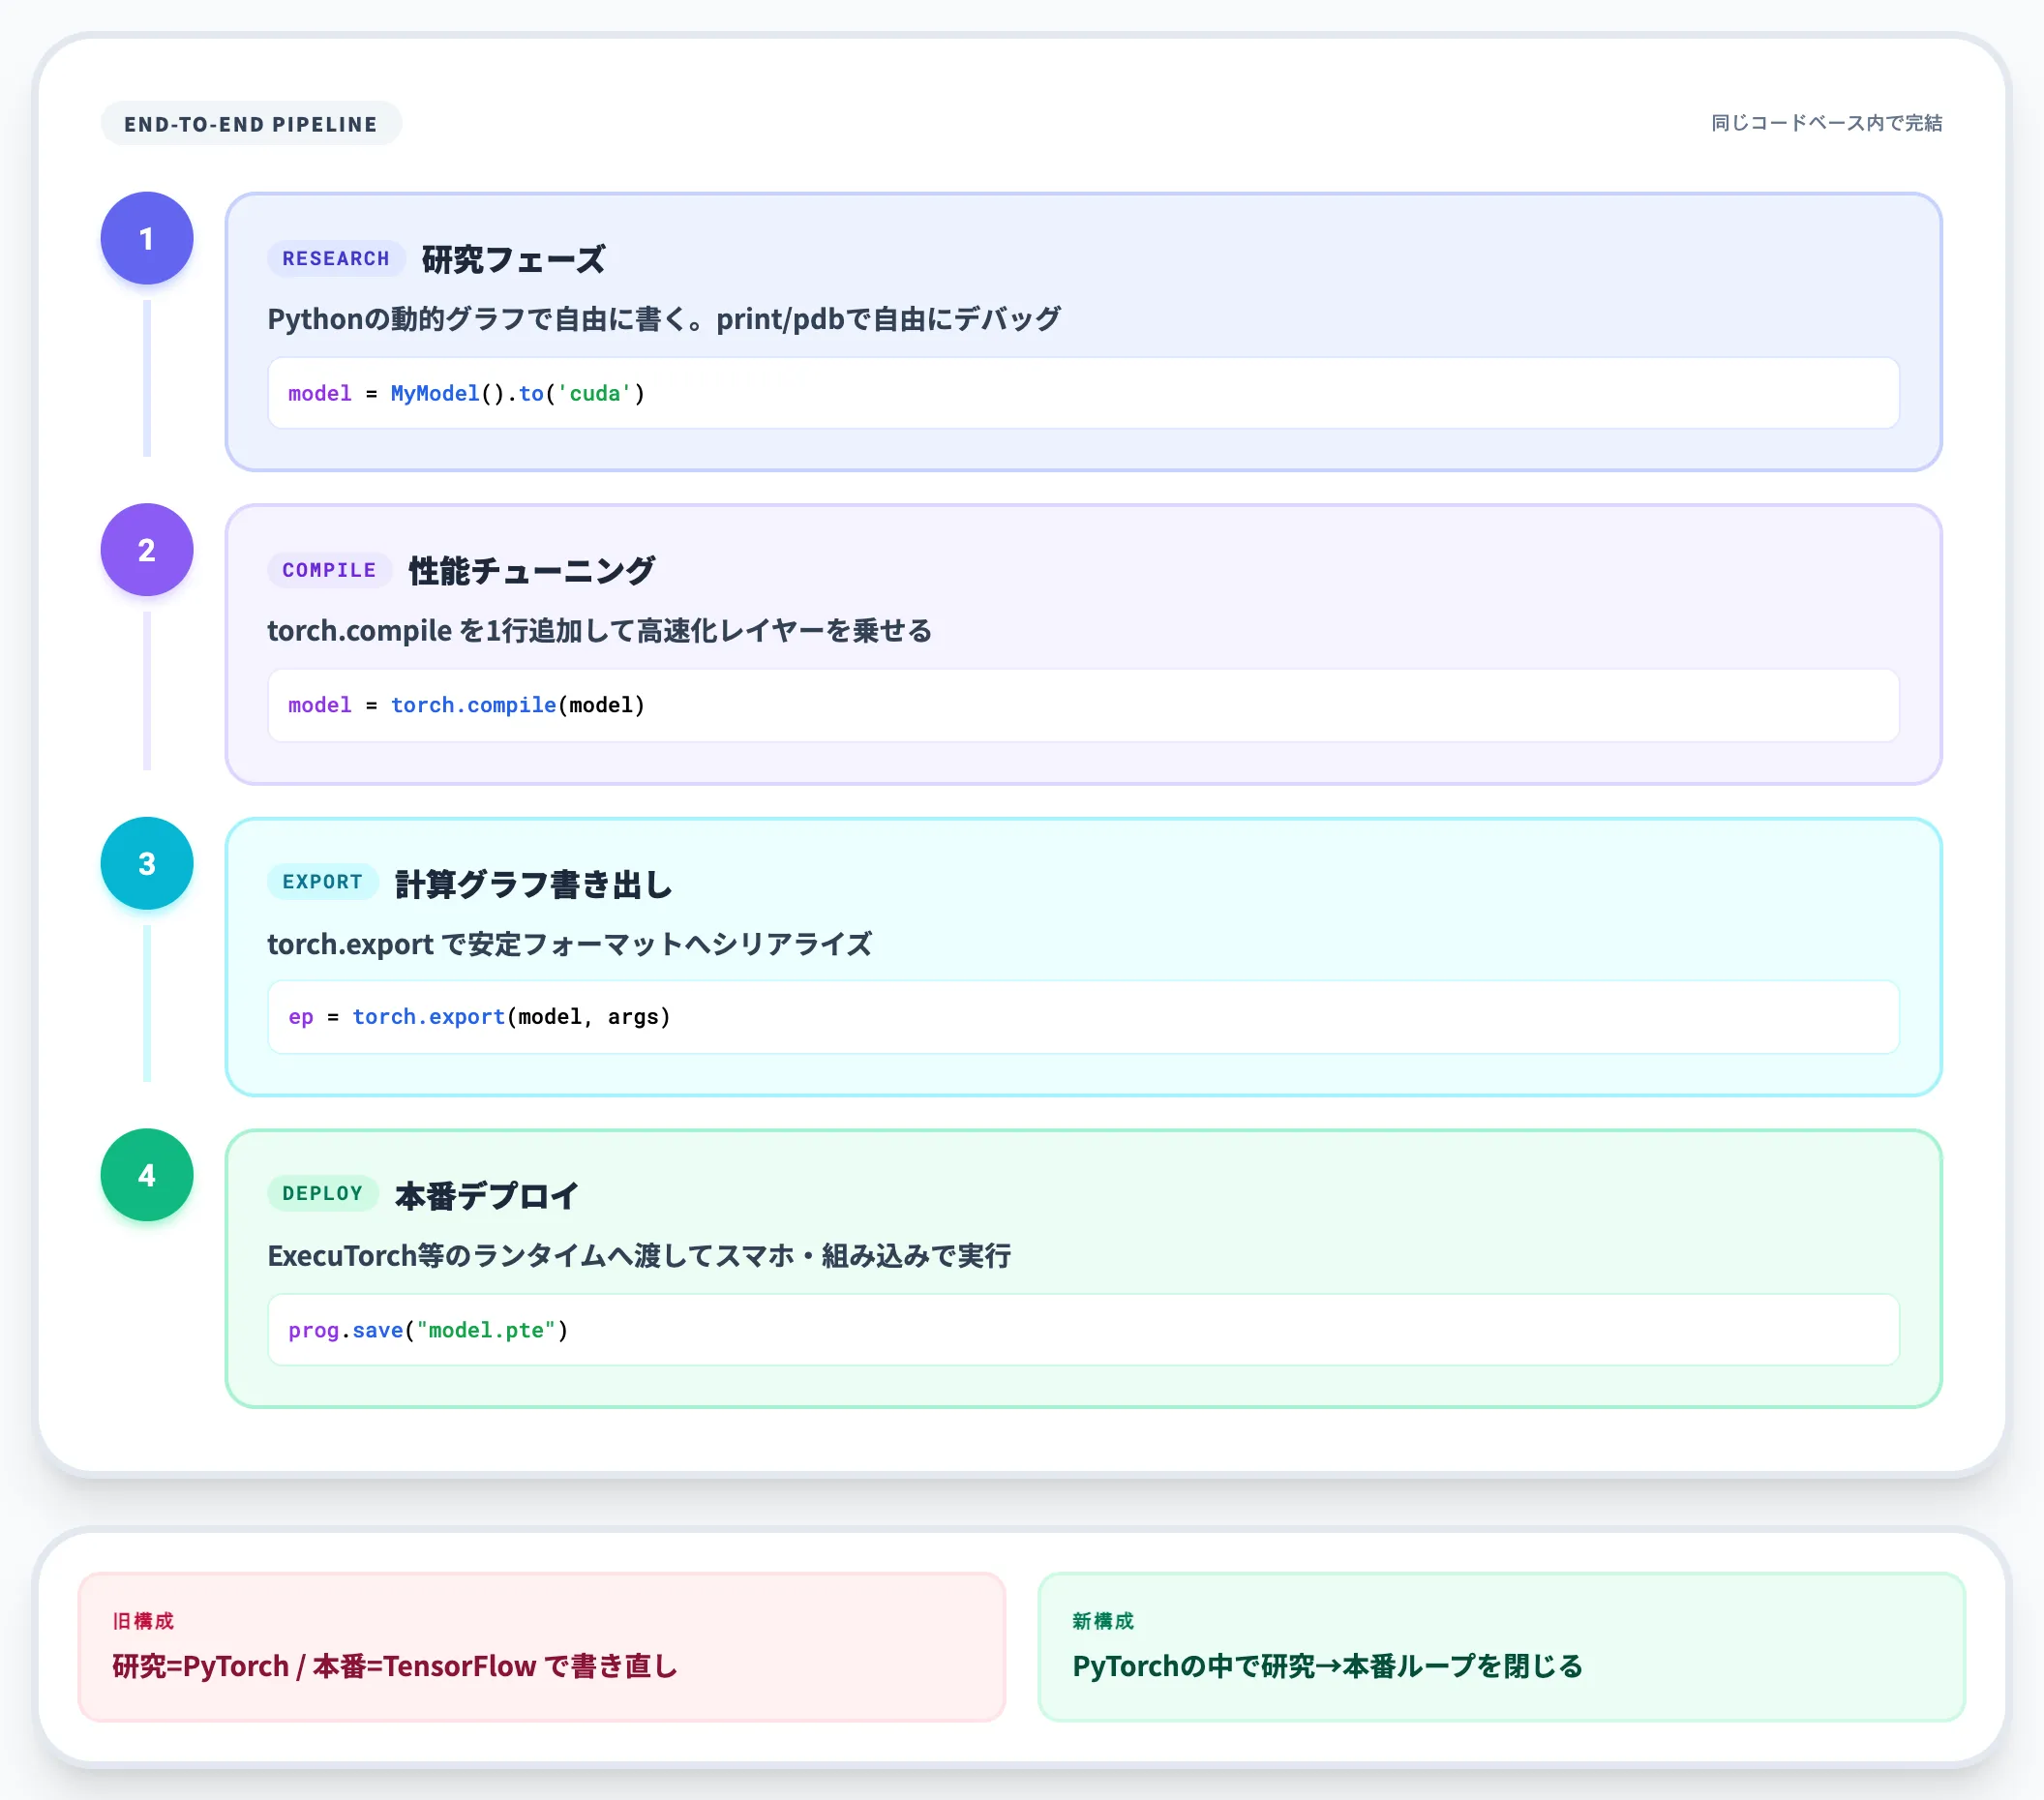Viewport: 2044px width, 1800px height.
Task: Click the 研究=PyTorch / 本番=TensorFlow text
Action: 395,1666
